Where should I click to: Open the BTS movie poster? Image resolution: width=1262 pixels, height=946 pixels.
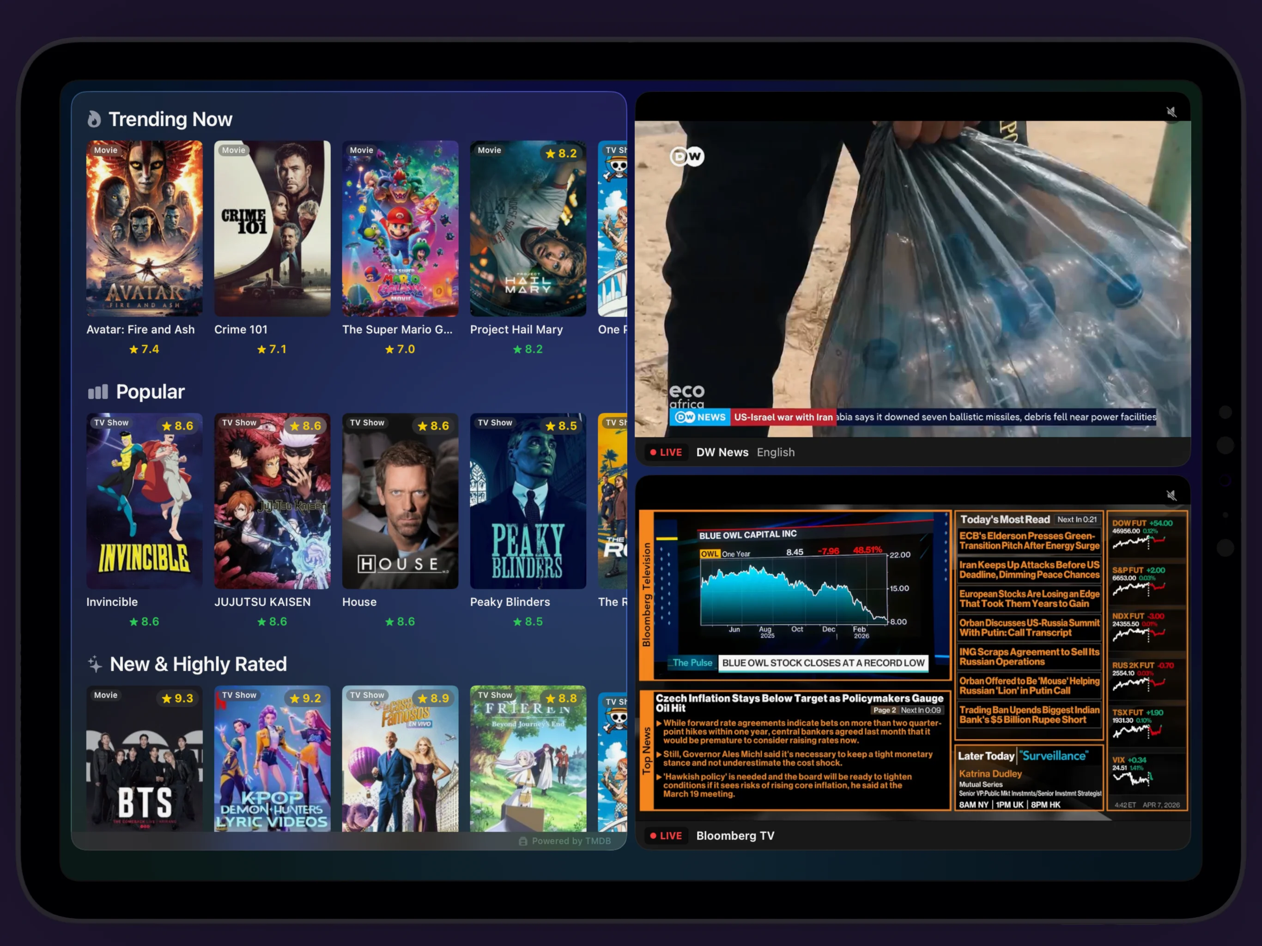click(x=144, y=759)
